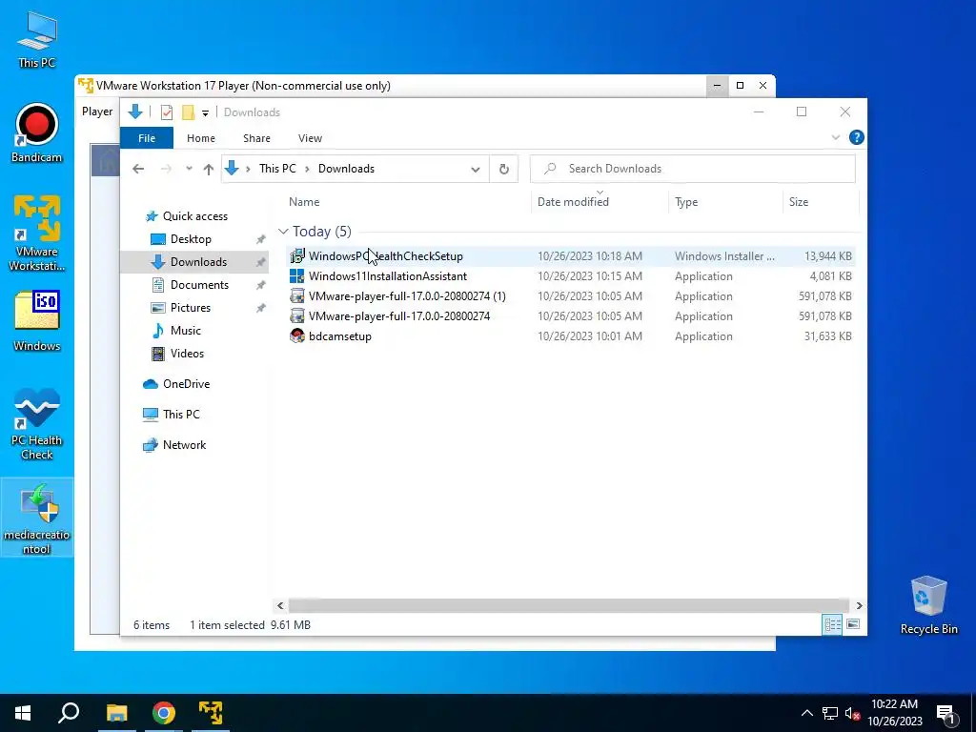The image size is (976, 732).
Task: Switch to Large icons view button
Action: click(853, 624)
